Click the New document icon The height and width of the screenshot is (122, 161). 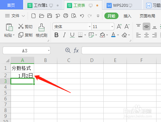point(33,16)
